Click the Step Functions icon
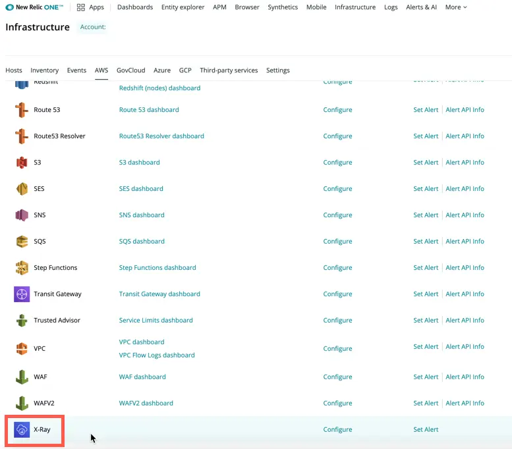This screenshot has height=449, width=512. point(22,267)
